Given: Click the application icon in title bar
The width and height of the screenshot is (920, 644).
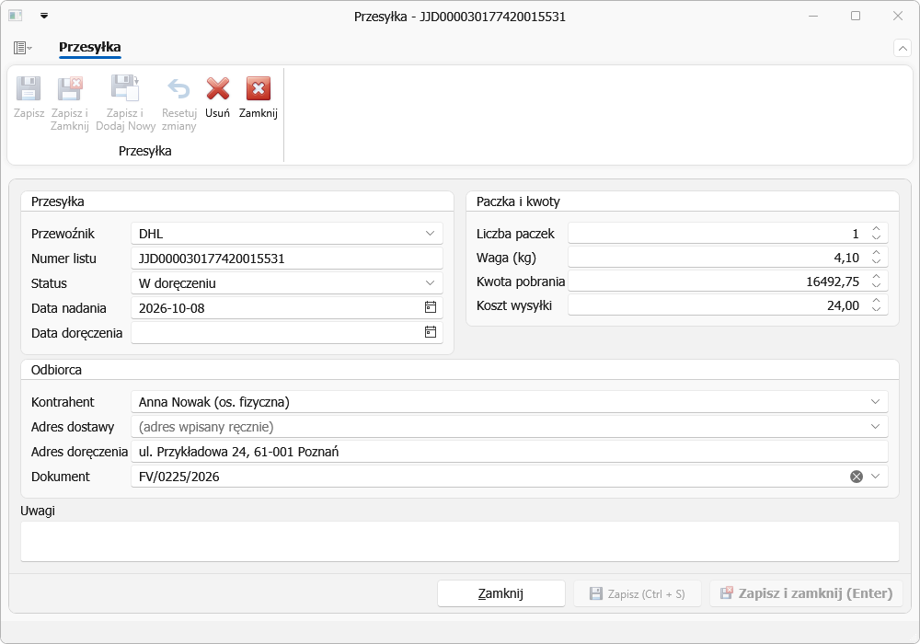Looking at the screenshot, I should tap(16, 16).
